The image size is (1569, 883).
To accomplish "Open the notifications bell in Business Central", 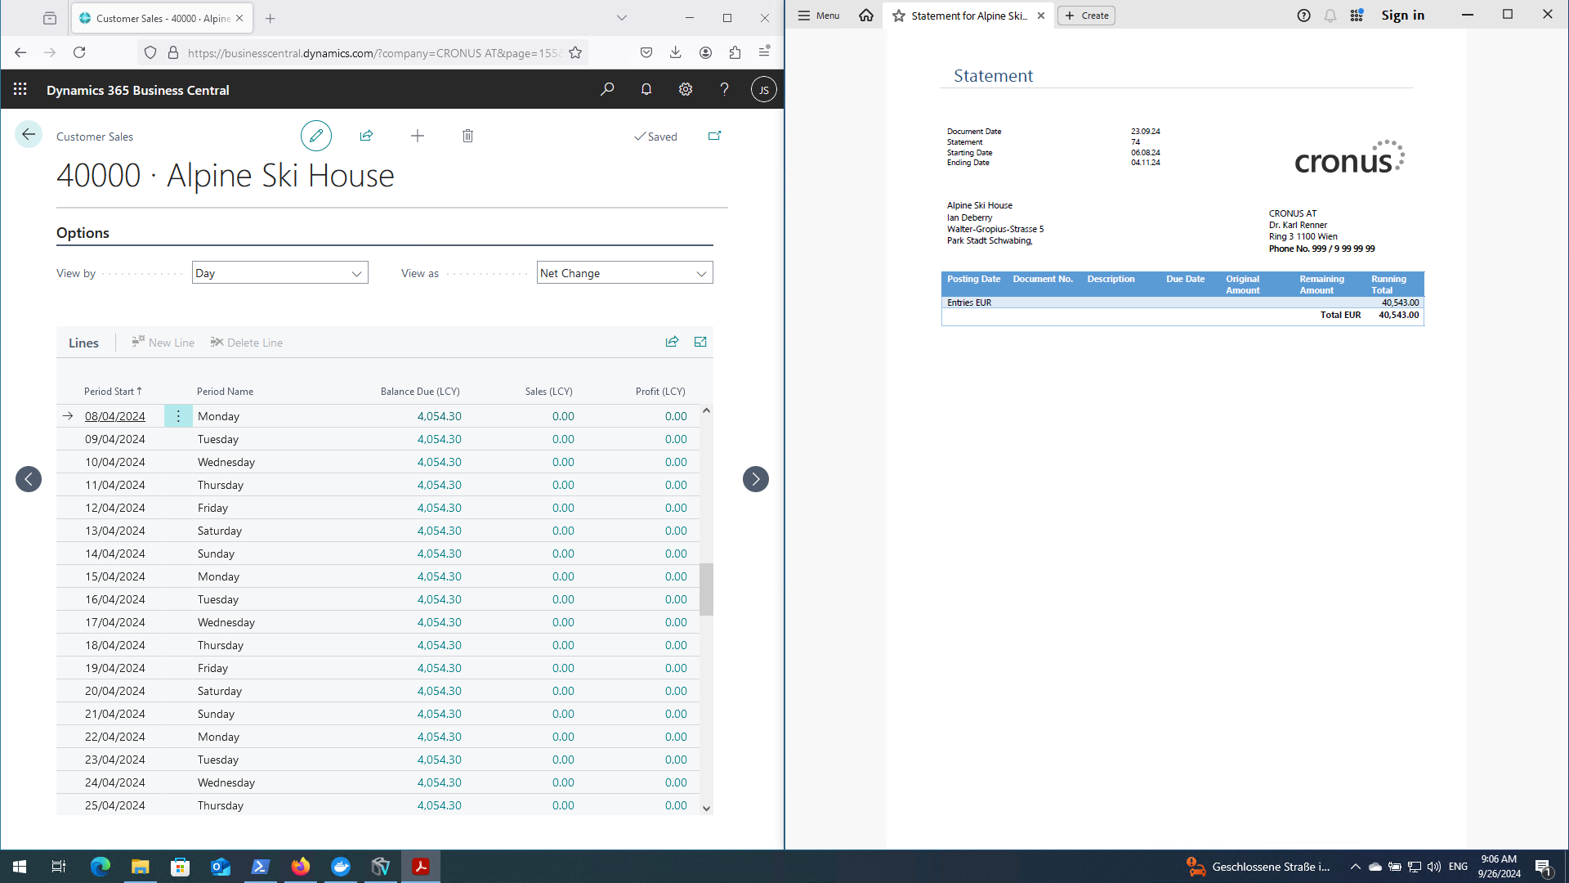I will (x=646, y=89).
